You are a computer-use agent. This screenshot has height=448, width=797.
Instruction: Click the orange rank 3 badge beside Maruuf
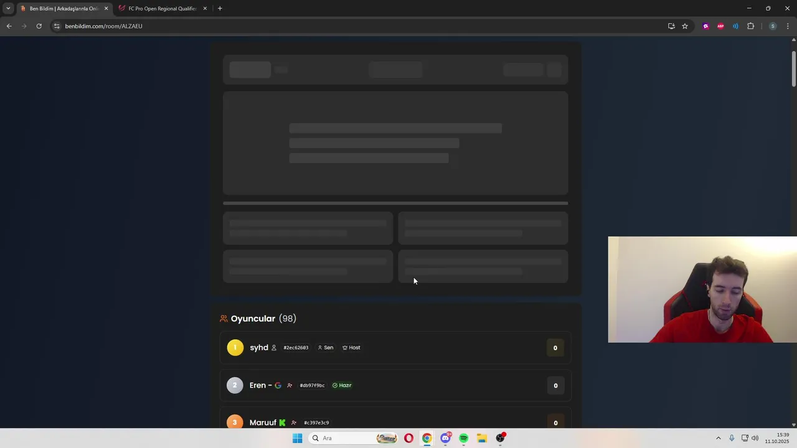235,422
